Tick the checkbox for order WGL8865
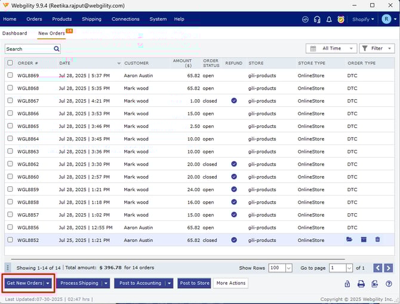This screenshot has width=400, height=304. tap(10, 126)
